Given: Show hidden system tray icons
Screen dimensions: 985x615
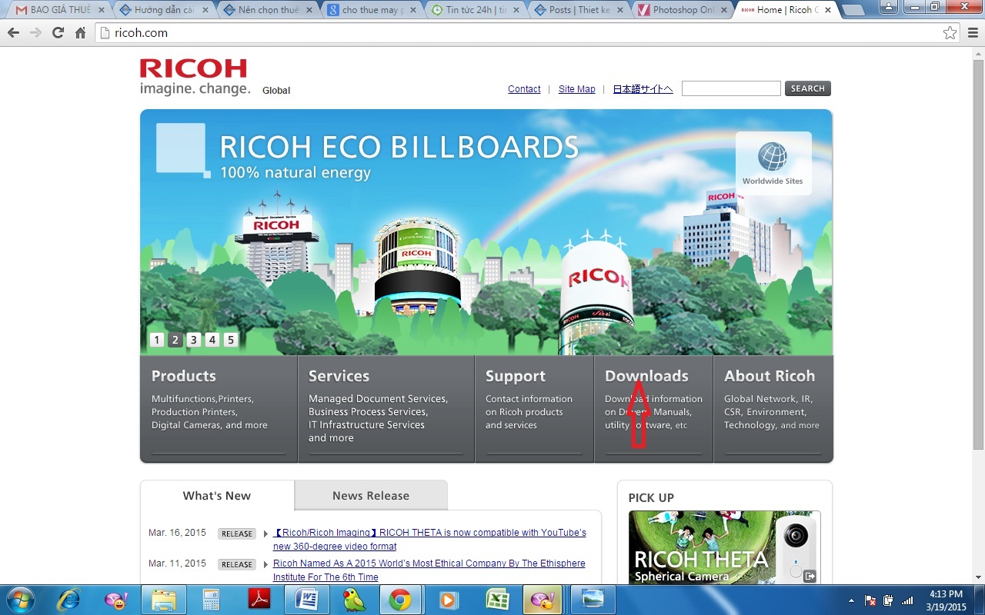Looking at the screenshot, I should click(851, 600).
